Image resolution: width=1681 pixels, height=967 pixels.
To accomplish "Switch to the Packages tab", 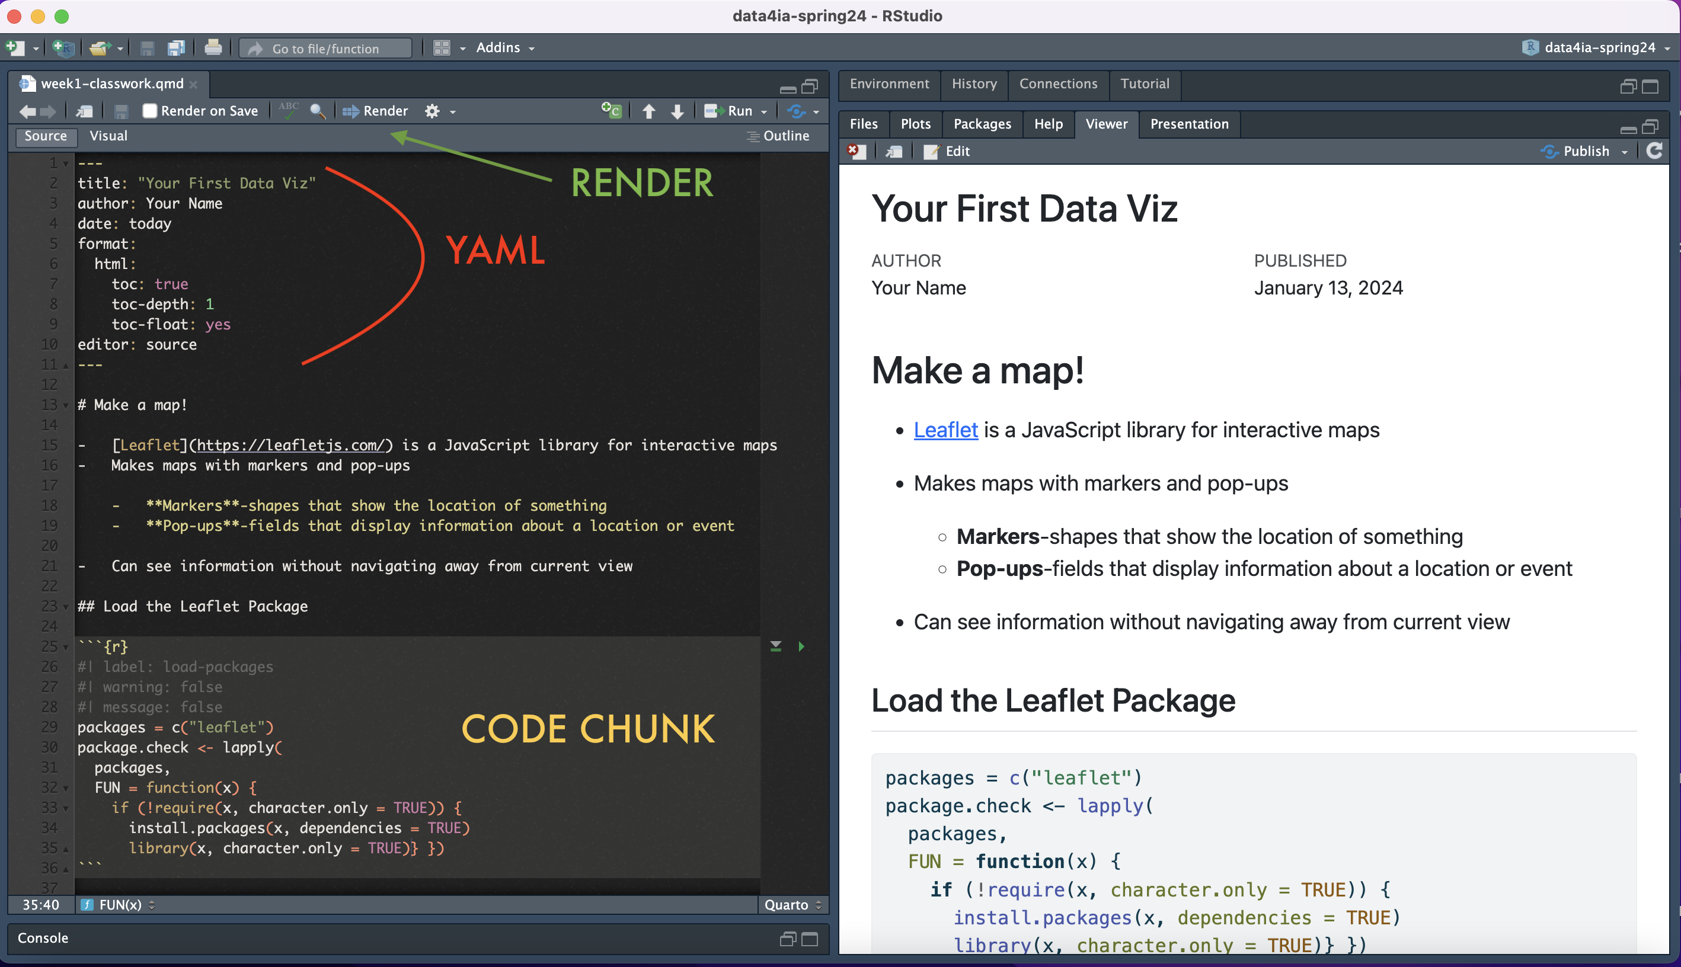I will pos(982,124).
